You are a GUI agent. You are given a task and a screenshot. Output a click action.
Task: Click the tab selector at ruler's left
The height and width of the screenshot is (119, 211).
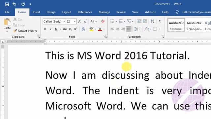[x=3, y=42]
